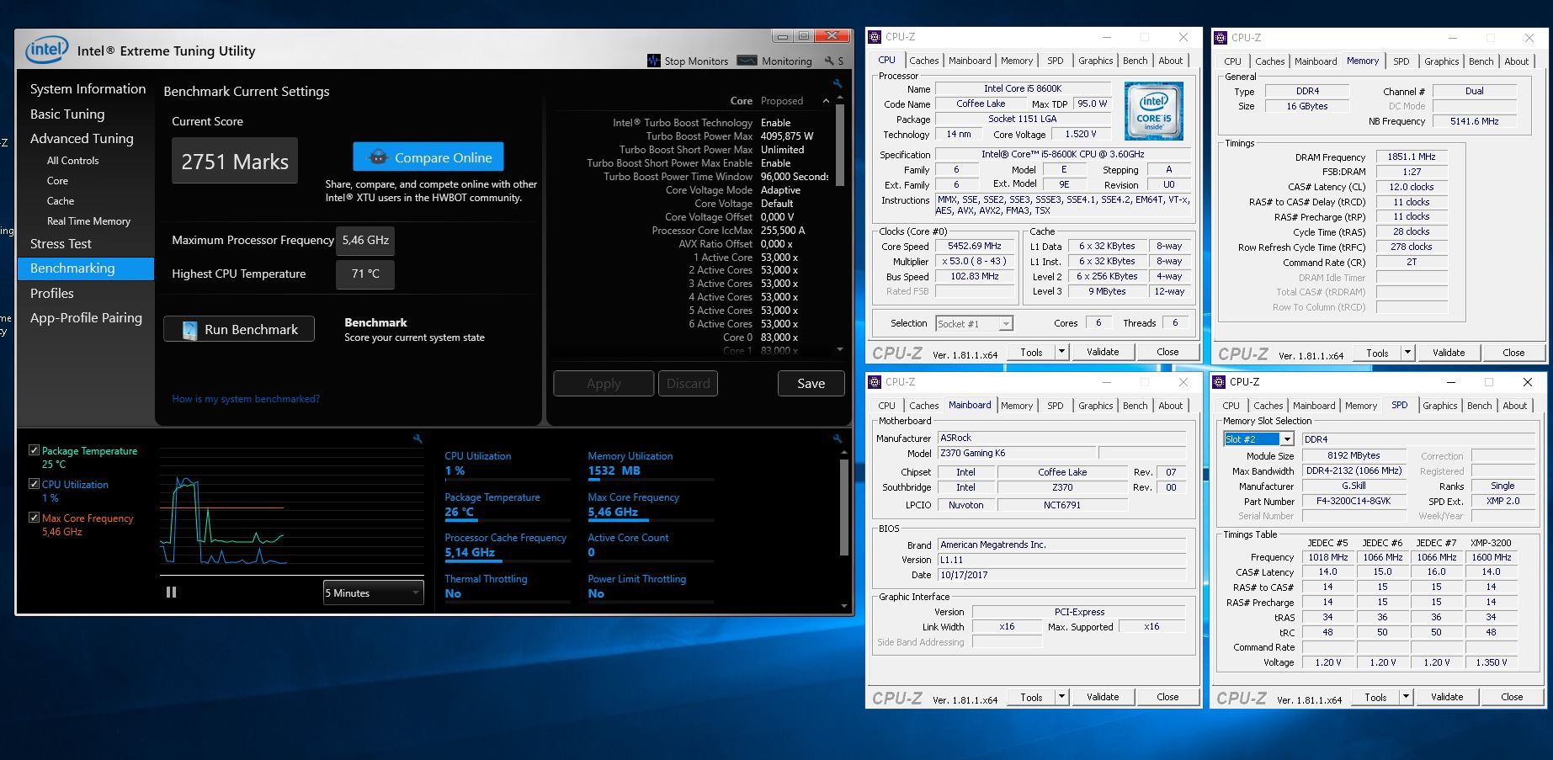Click Close button in CPU-Z SPD window
The width and height of the screenshot is (1553, 760).
click(x=1512, y=697)
